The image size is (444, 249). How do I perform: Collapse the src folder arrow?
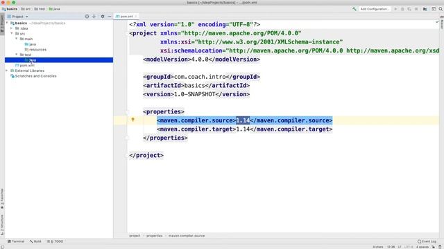12,34
